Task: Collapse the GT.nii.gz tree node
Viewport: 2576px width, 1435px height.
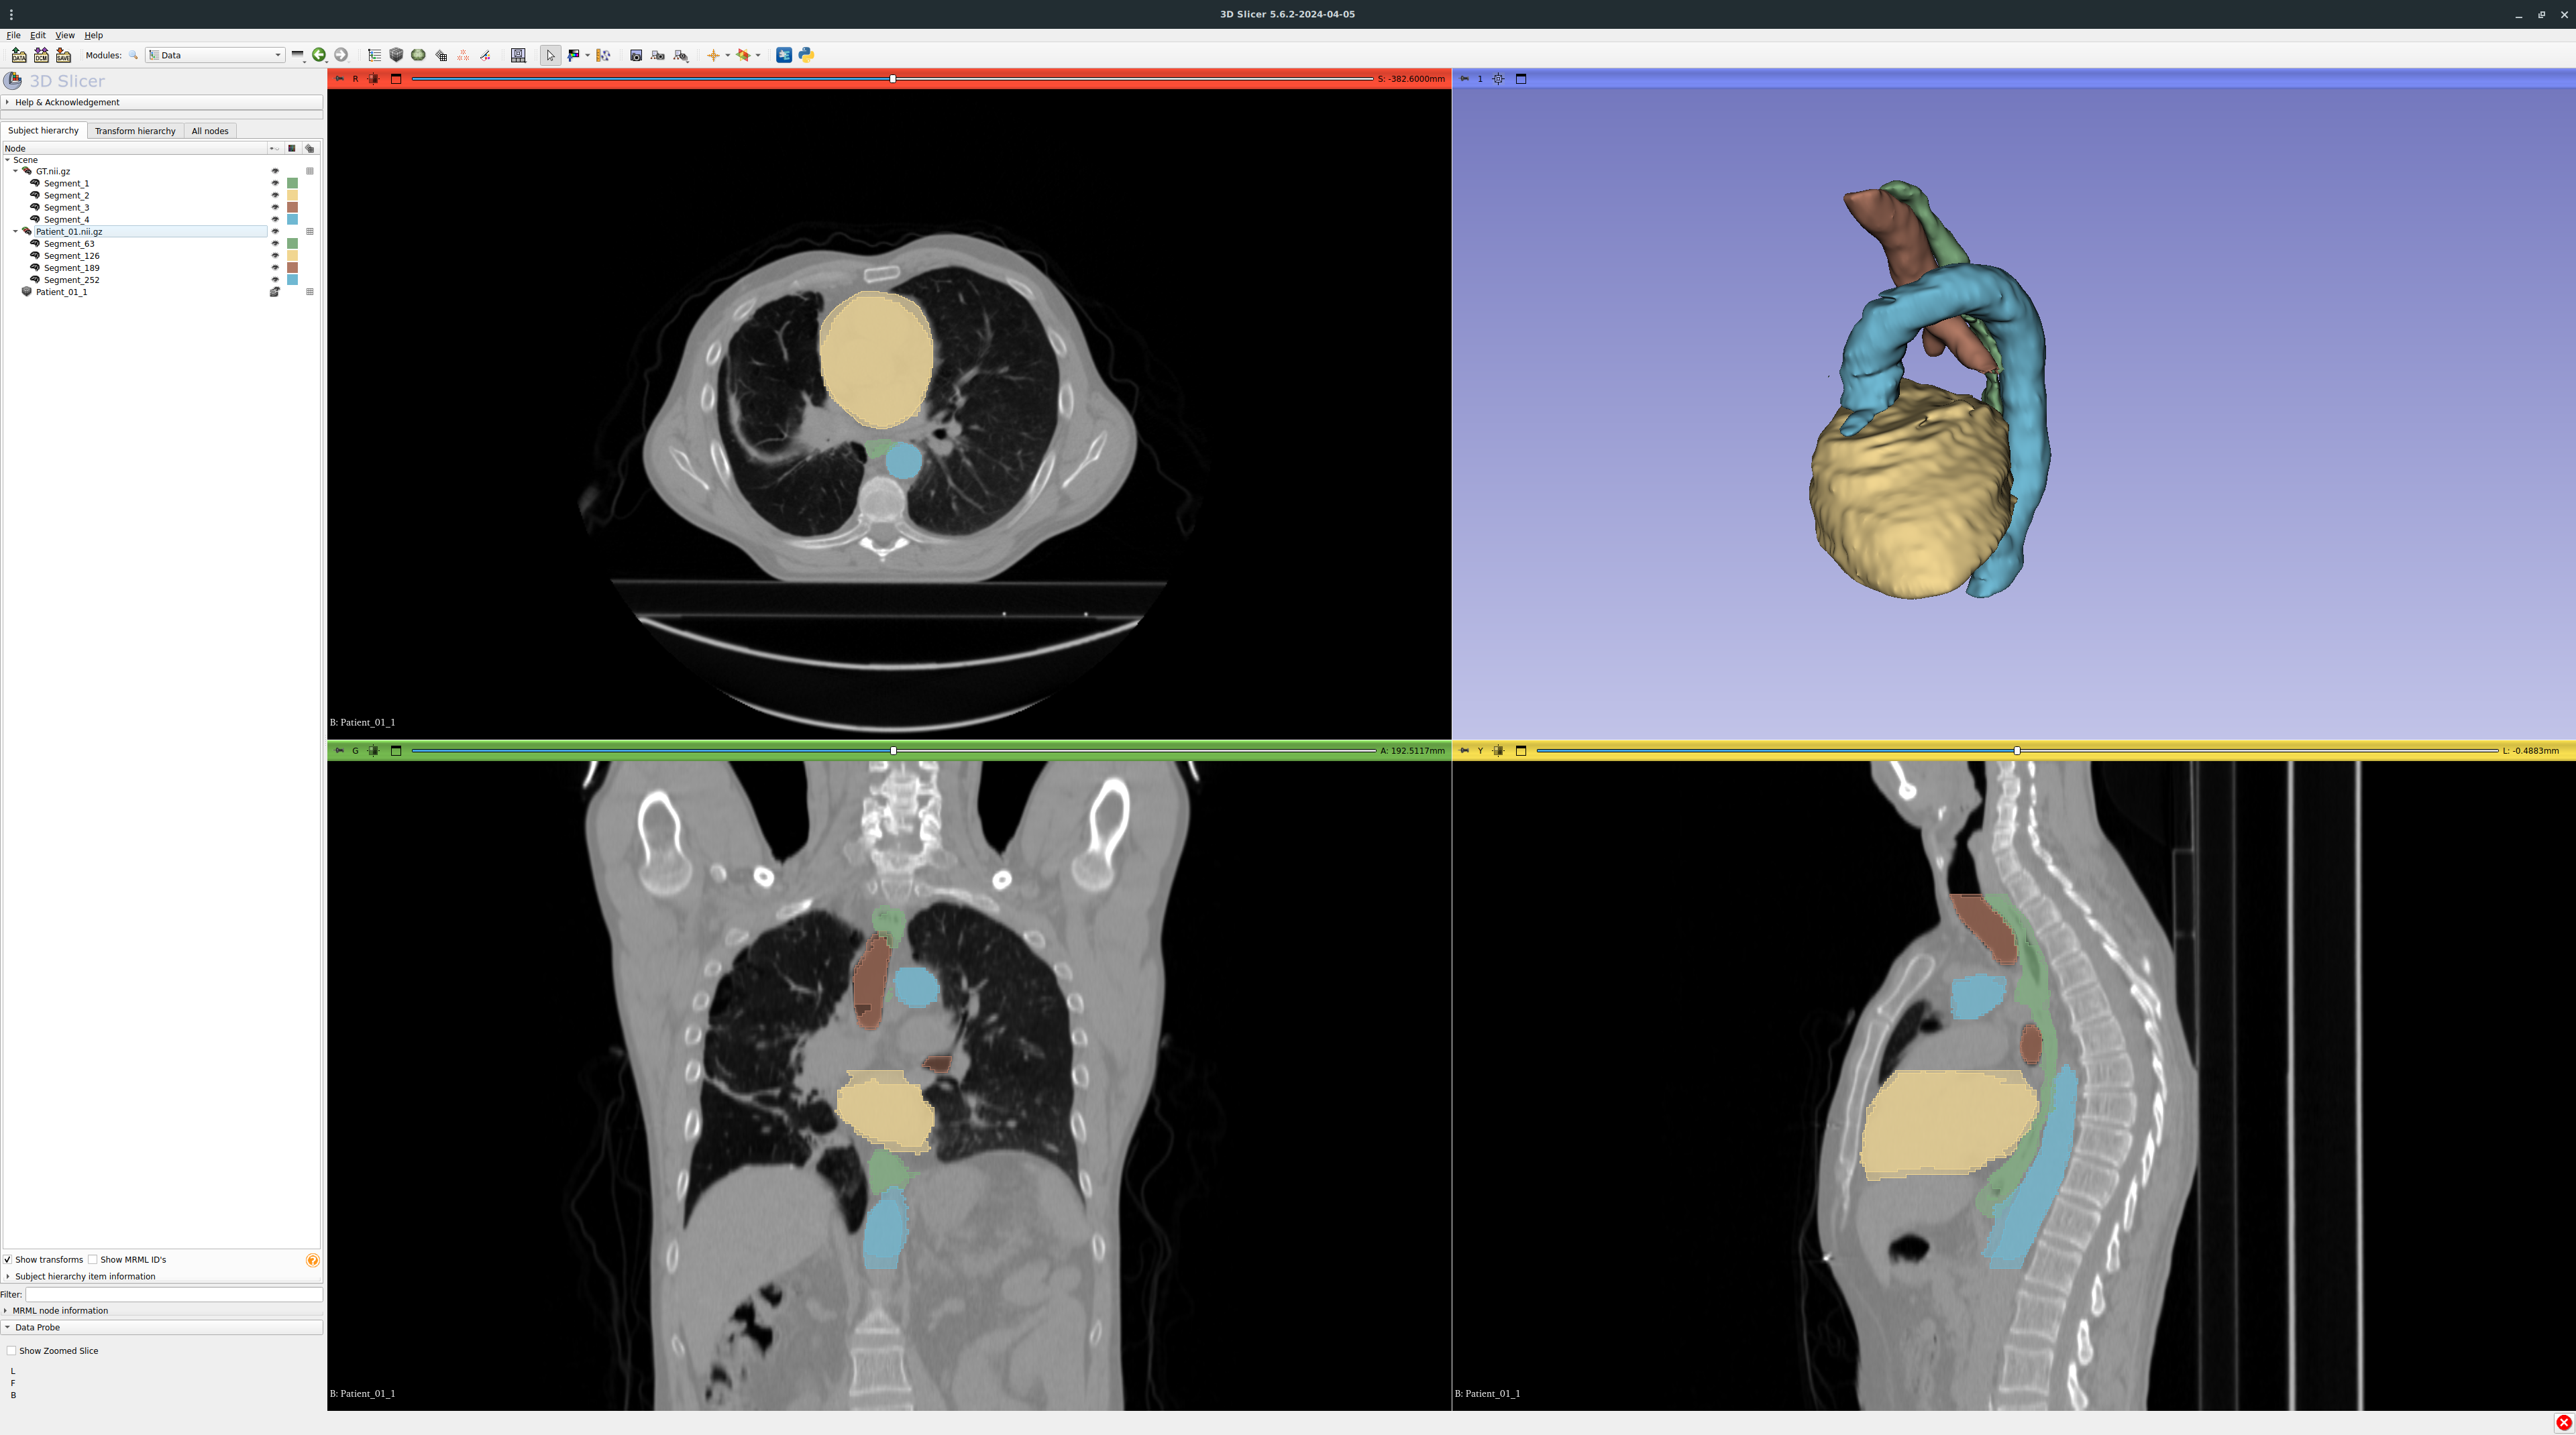Action: (15, 171)
